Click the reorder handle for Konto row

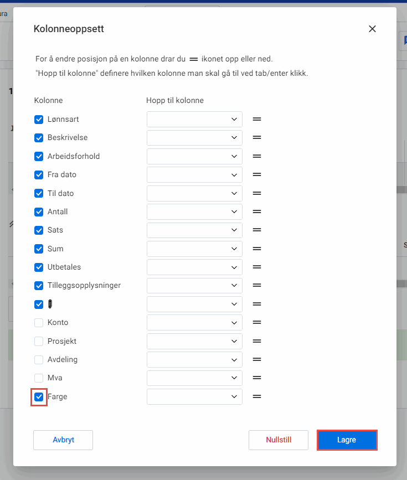point(257,322)
